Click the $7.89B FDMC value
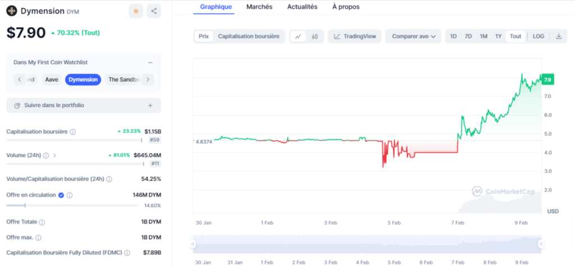The image size is (575, 266). pyautogui.click(x=152, y=253)
